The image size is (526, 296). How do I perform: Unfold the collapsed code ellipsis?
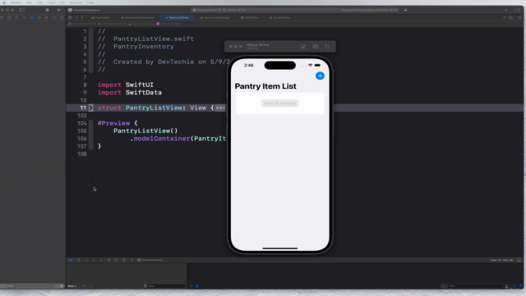click(x=220, y=108)
